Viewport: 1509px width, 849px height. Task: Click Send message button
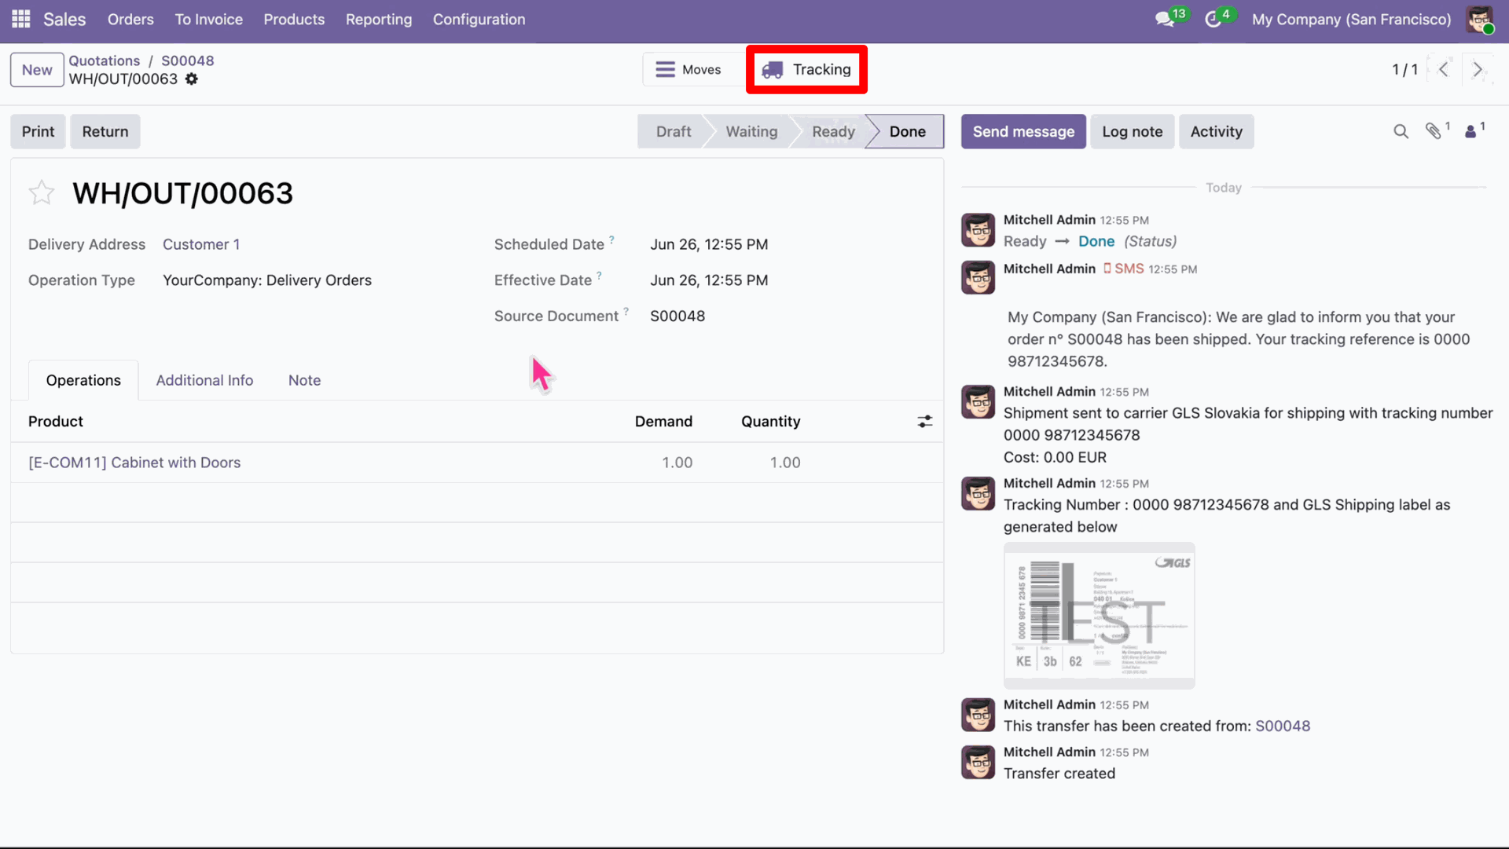pos(1023,131)
